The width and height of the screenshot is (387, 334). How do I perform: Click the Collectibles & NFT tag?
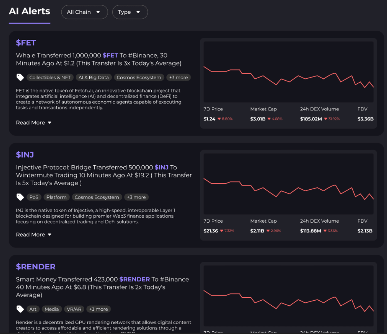(x=50, y=78)
